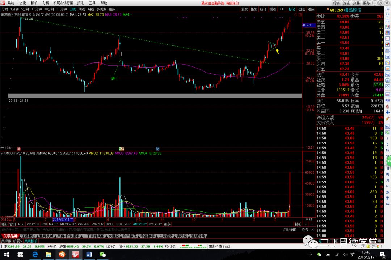Viewport: 391px width, 260px height.
Task: Expand the 更多 periods dropdown at top
Action: tap(113, 9)
